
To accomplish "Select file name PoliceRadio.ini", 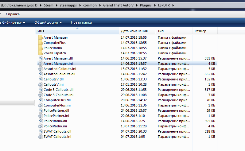I will point(55,126).
